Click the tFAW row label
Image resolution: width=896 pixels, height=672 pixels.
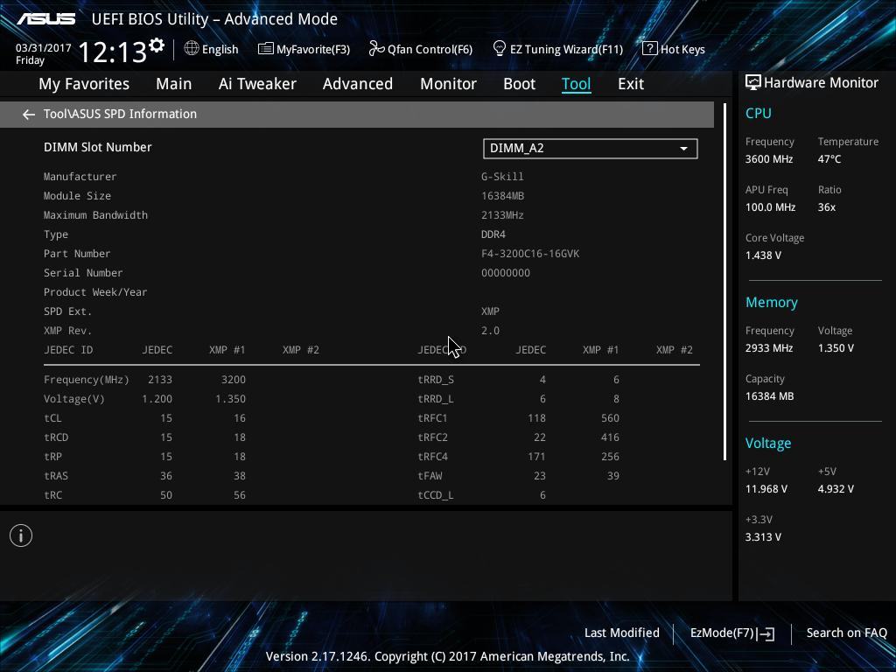click(x=430, y=476)
